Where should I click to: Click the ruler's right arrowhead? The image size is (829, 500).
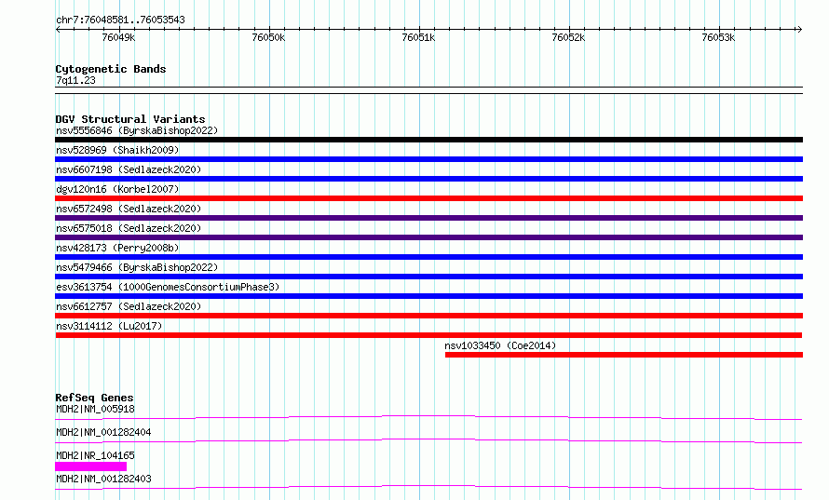click(799, 29)
